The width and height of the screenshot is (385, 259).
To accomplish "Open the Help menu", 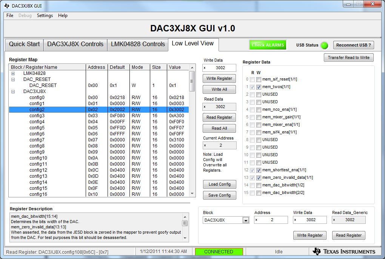I will click(x=63, y=16).
